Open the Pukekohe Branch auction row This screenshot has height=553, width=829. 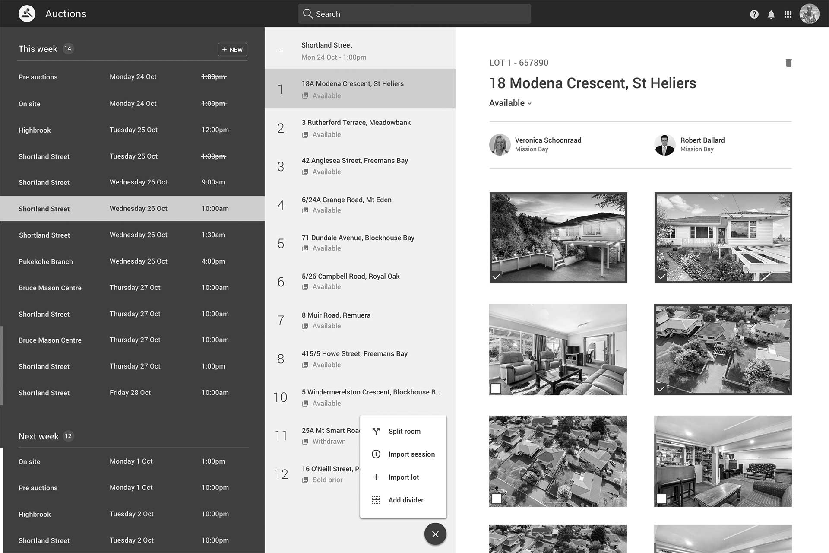pyautogui.click(x=132, y=261)
